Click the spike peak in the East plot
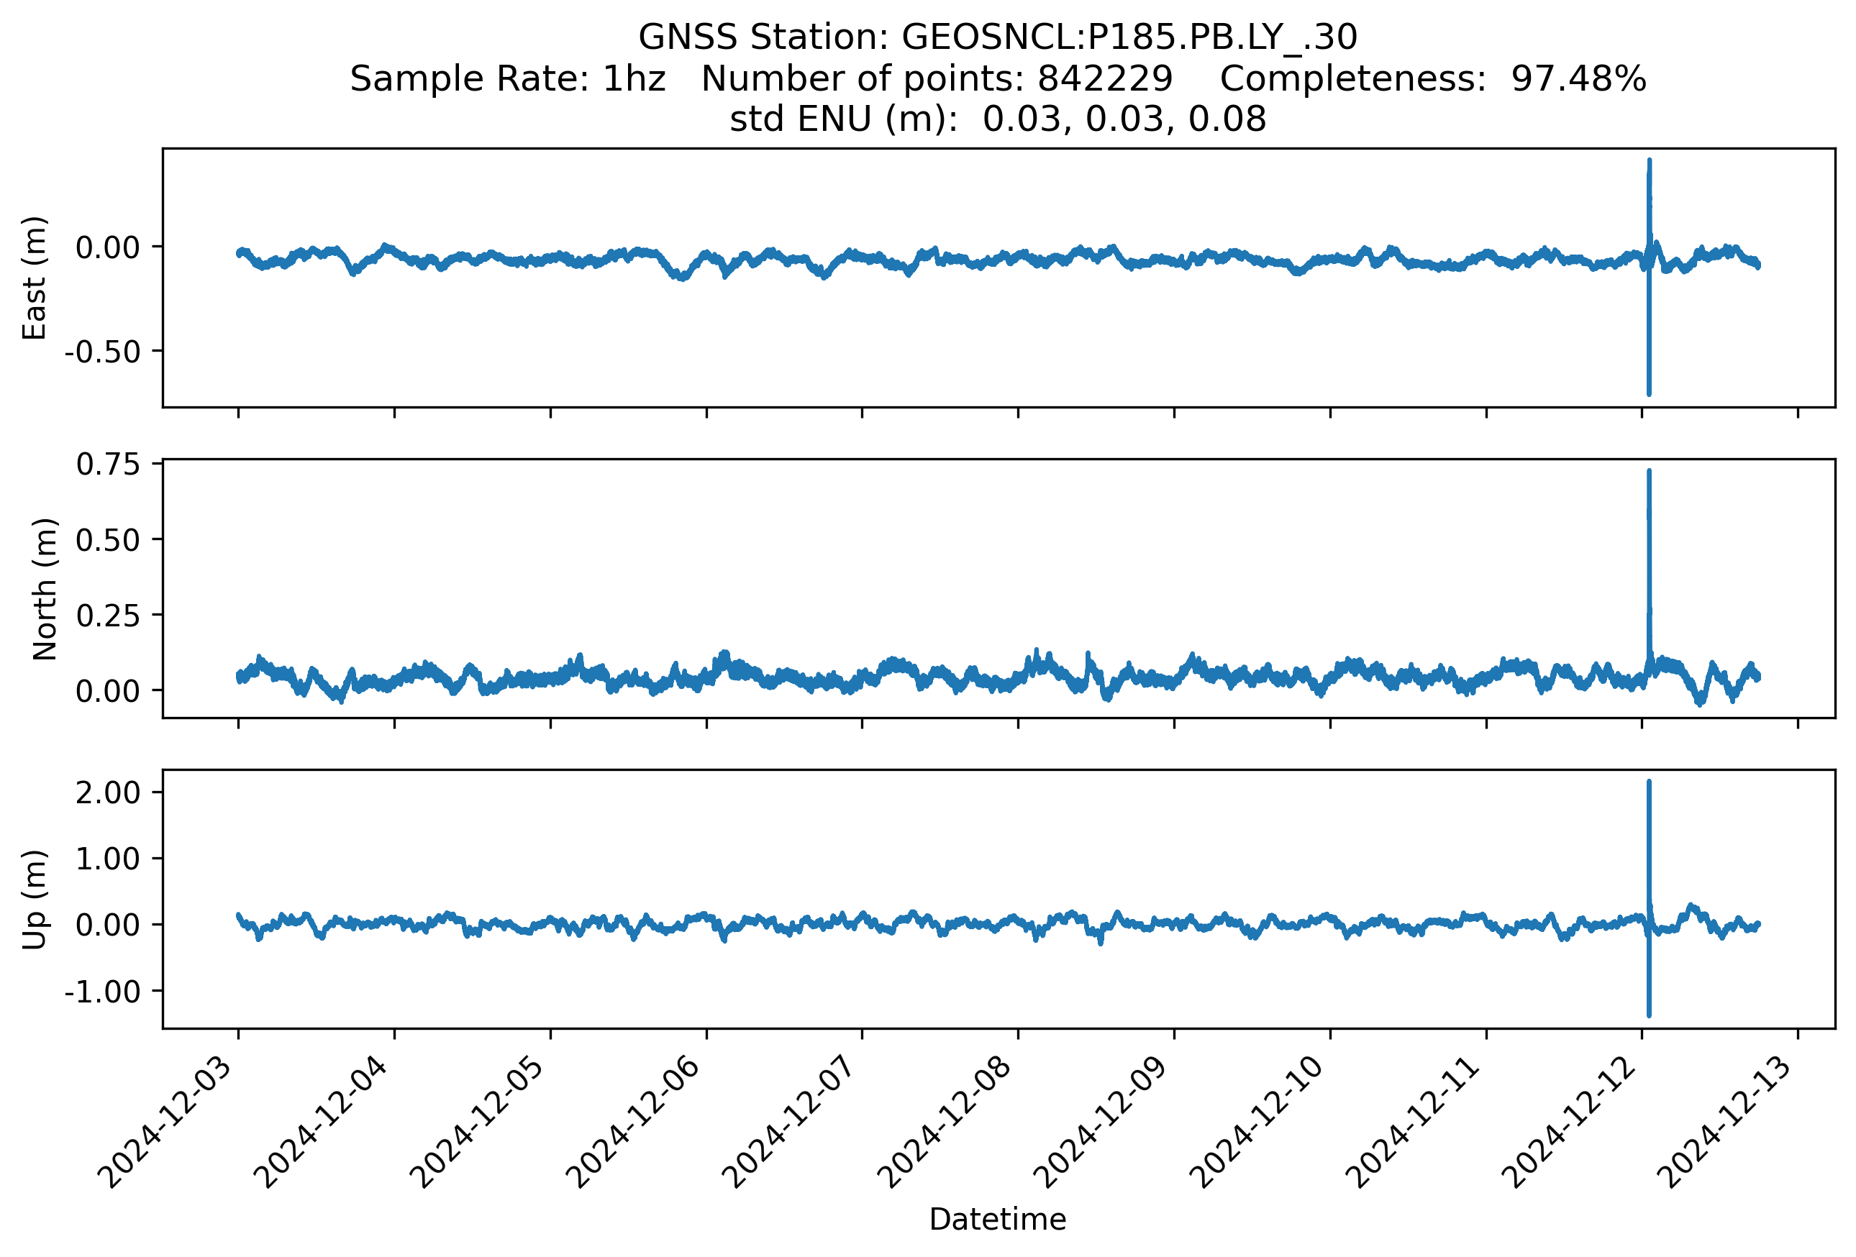1856x1257 pixels. click(1649, 162)
